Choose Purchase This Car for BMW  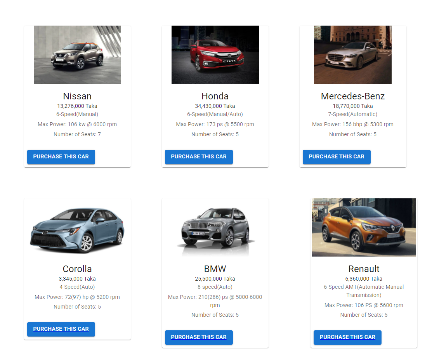[x=199, y=337]
